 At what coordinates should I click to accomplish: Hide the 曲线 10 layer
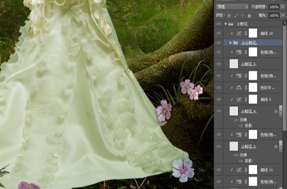click(x=219, y=33)
